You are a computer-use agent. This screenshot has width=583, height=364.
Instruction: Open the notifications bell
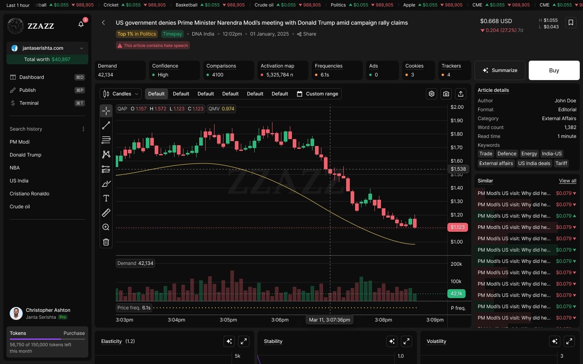coord(81,24)
